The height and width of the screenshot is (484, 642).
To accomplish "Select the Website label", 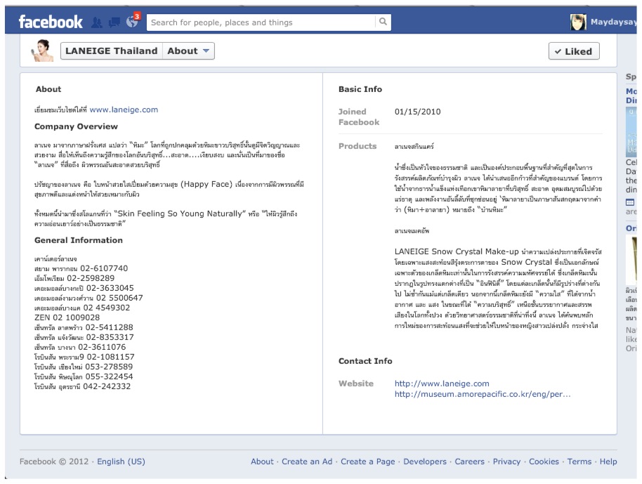I will tap(356, 384).
